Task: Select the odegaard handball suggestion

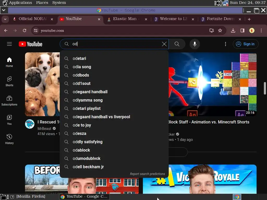Action: [x=114, y=92]
